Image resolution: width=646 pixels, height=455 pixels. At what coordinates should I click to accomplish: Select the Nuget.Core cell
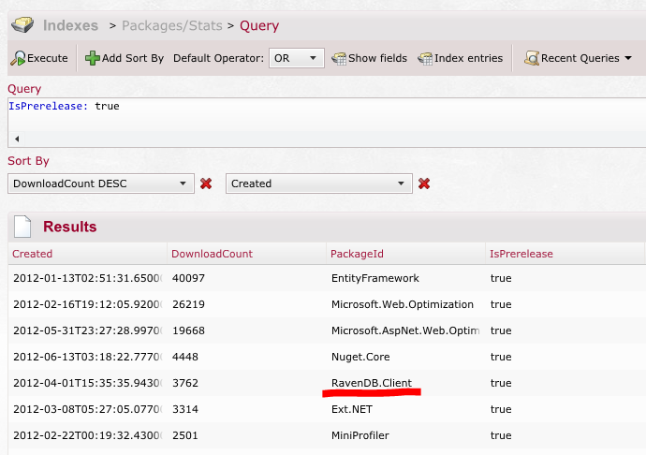[x=360, y=357]
